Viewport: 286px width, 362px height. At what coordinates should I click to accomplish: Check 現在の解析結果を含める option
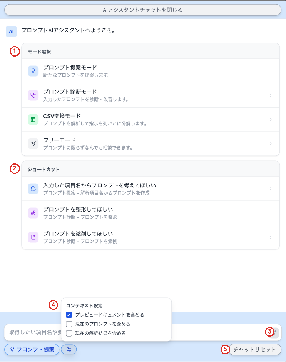(69, 334)
